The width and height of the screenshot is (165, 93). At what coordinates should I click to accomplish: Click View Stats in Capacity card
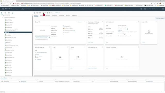[x=91, y=43]
